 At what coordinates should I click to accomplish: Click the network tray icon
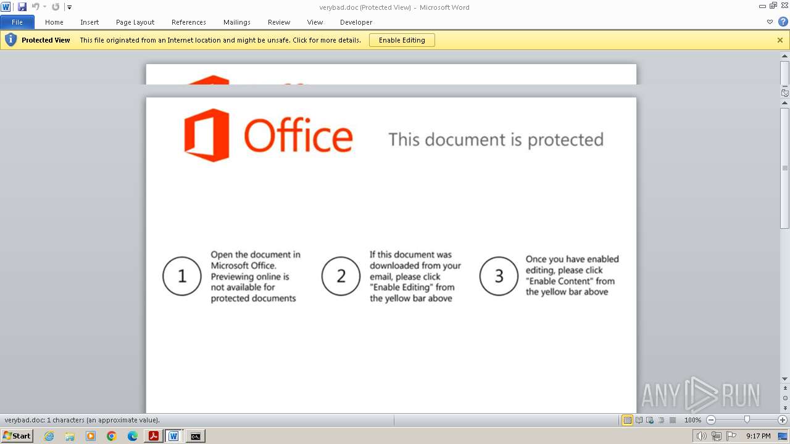pos(716,436)
